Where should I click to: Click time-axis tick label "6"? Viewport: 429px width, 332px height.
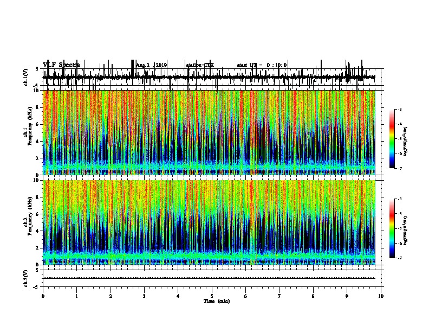coord(246,296)
